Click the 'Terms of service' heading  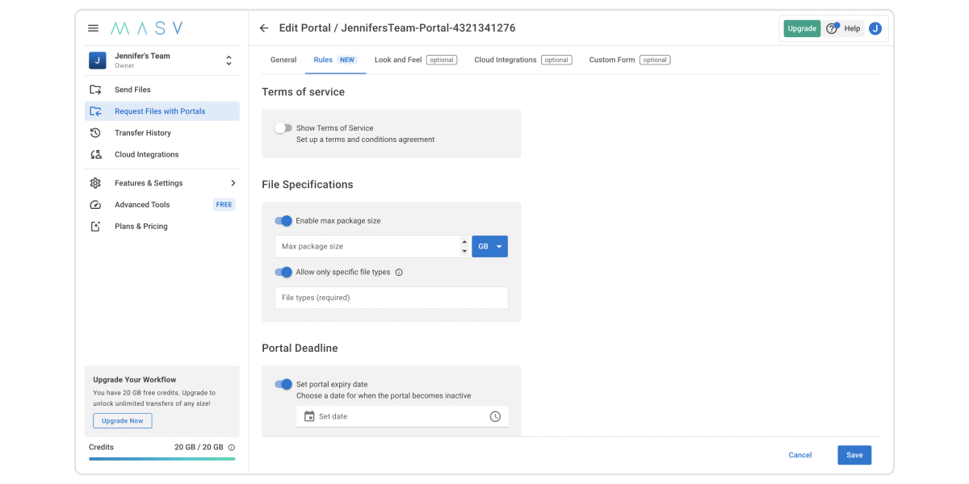click(x=303, y=92)
